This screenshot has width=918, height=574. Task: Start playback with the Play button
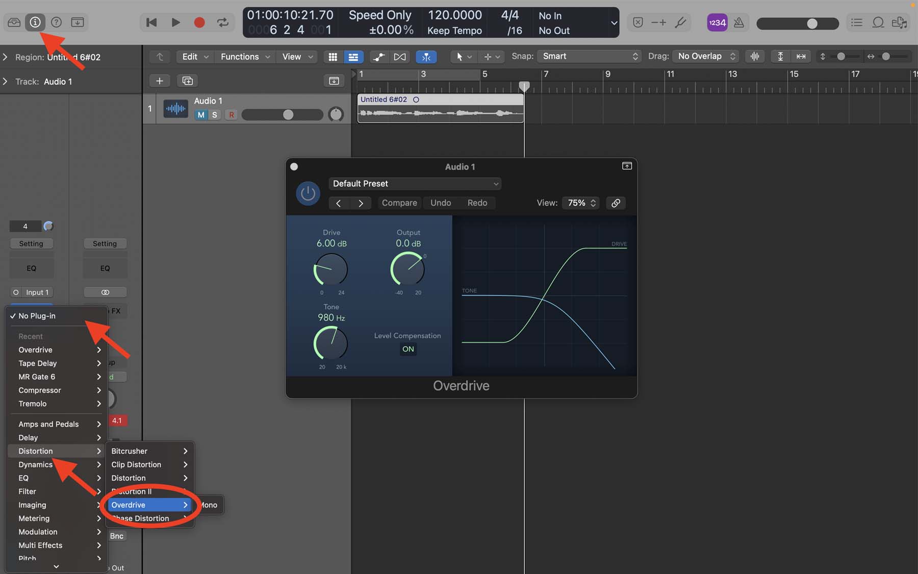[175, 22]
